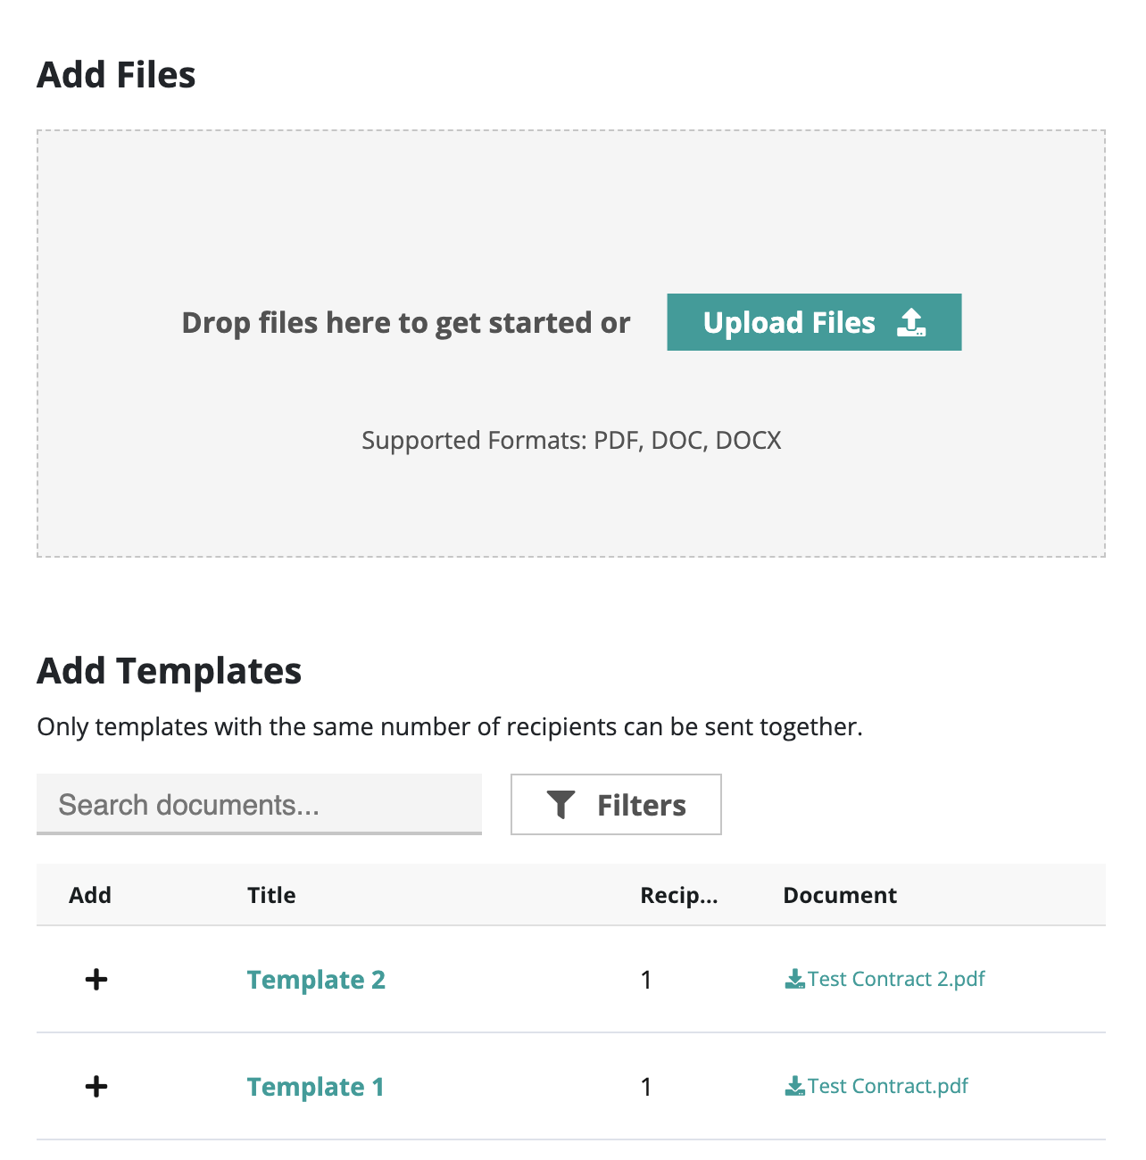The height and width of the screenshot is (1160, 1146).
Task: Click the Recipients column header
Action: [679, 895]
